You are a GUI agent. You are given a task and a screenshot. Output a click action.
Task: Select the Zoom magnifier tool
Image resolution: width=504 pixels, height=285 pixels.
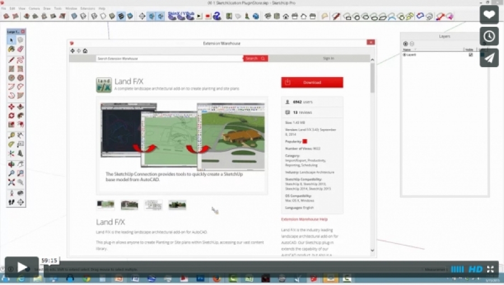(12, 173)
